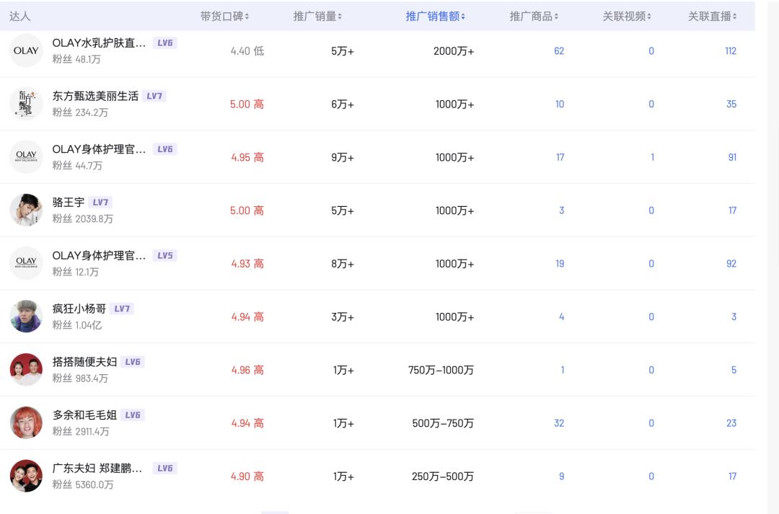Click the 骆王宇 name link

[69, 203]
